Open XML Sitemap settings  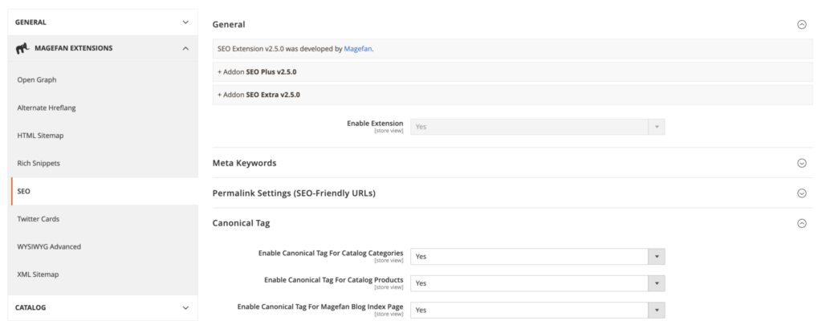pyautogui.click(x=38, y=274)
